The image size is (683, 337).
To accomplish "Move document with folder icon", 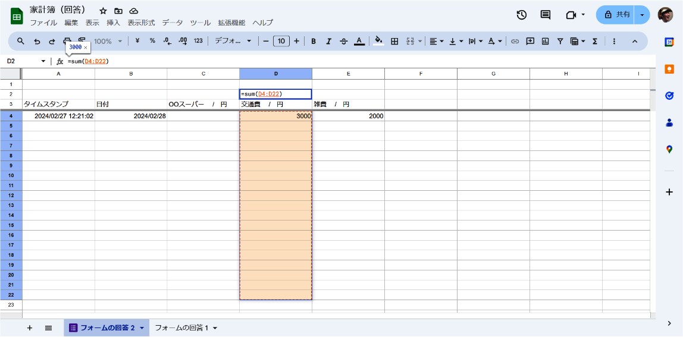I will (x=118, y=11).
